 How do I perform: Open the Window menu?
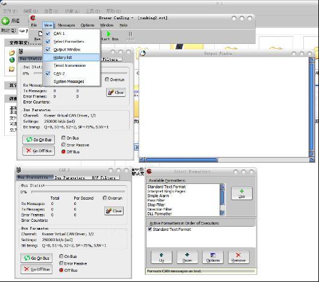(x=107, y=25)
